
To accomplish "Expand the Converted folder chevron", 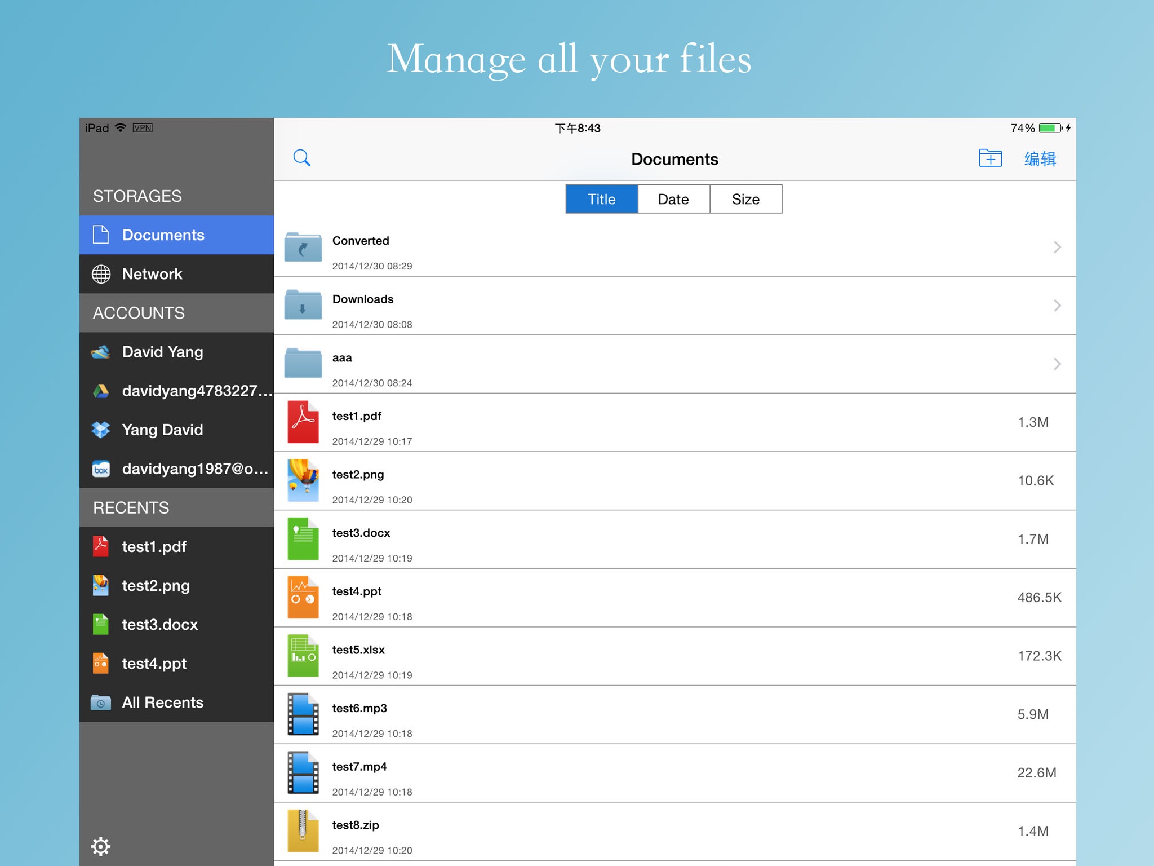I will [x=1057, y=247].
